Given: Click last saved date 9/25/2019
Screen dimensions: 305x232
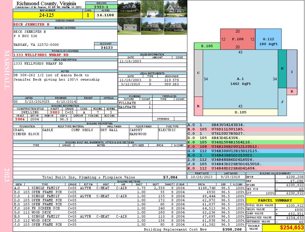Looking at the screenshot, I should click(x=231, y=177).
